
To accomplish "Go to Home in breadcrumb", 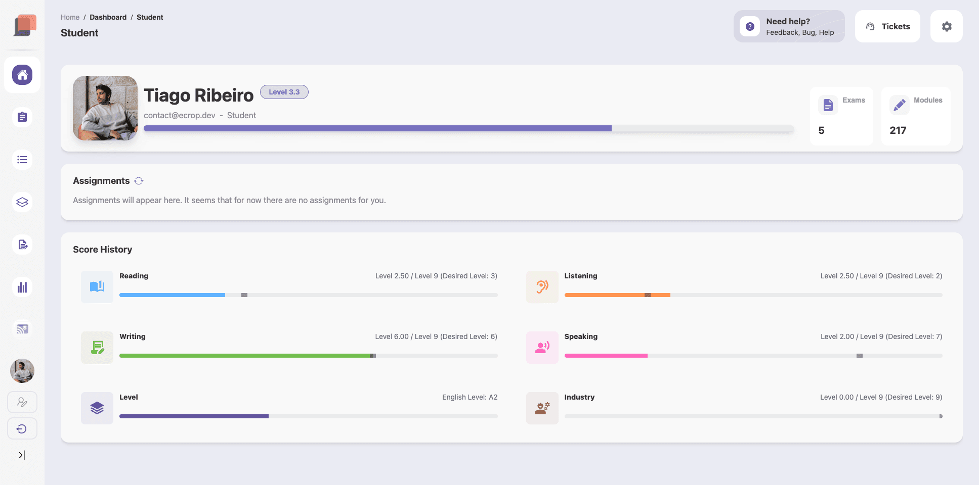I will (x=70, y=17).
